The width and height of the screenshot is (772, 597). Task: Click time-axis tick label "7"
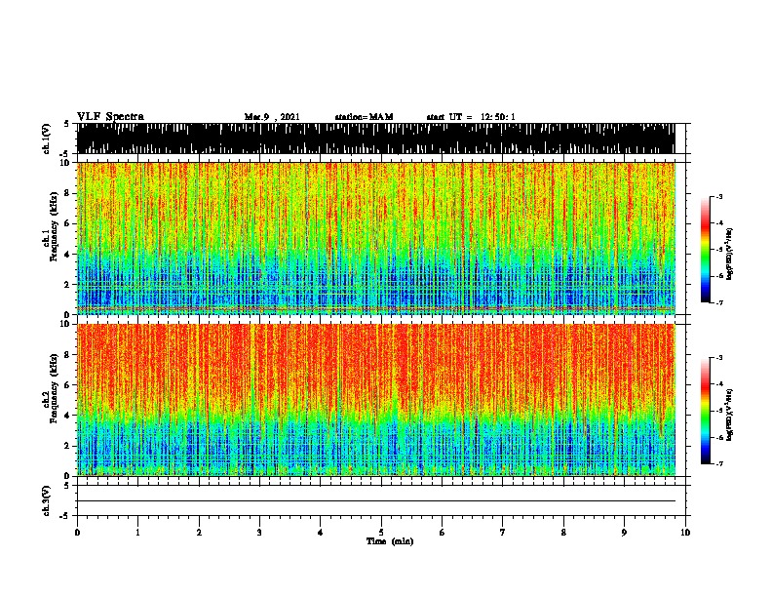[503, 533]
